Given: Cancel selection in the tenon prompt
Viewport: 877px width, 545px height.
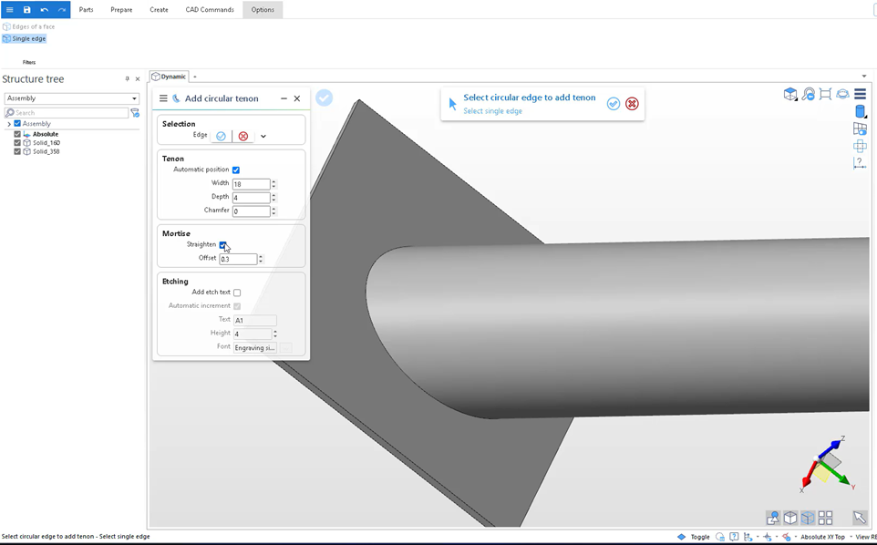Looking at the screenshot, I should coord(632,103).
